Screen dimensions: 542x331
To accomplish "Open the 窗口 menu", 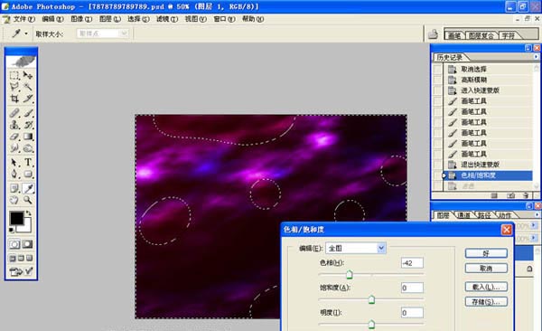I will click(x=224, y=19).
